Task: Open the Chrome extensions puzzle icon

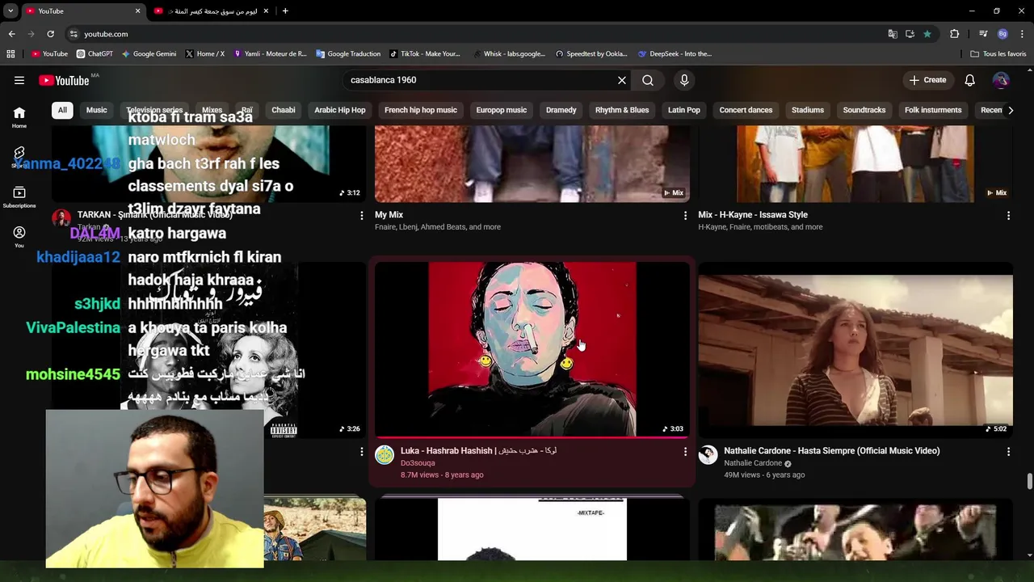Action: point(955,34)
